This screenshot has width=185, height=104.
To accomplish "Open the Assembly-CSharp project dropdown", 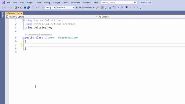I will (52, 17).
